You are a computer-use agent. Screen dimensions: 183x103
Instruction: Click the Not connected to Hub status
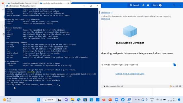(114, 86)
